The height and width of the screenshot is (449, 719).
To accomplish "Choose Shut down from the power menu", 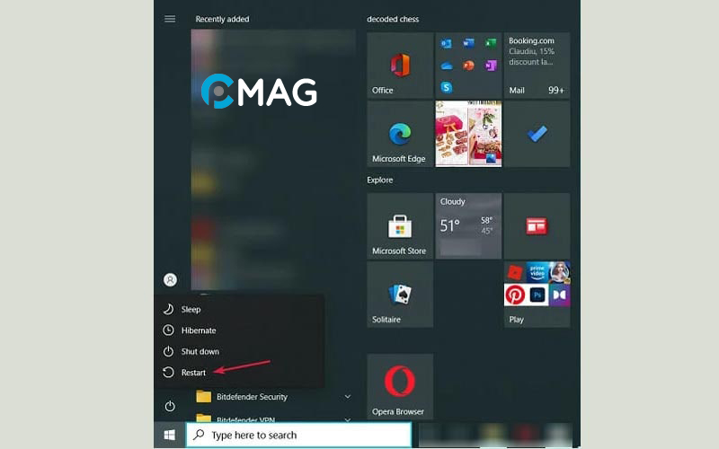I will pyautogui.click(x=239, y=351).
